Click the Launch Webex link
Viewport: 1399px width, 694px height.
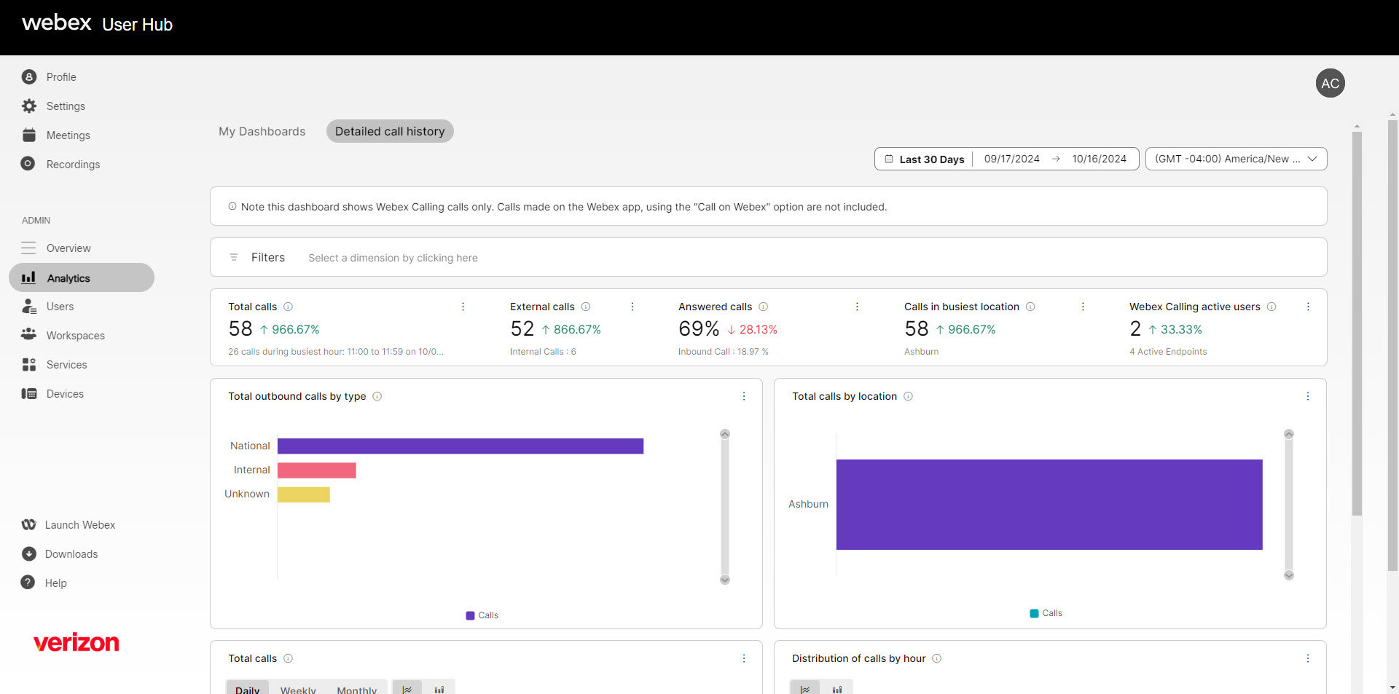(80, 524)
